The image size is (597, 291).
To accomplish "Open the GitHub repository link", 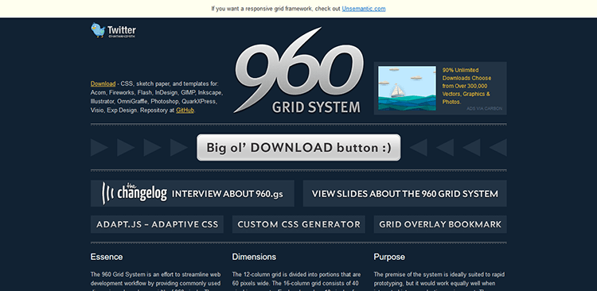I will coord(185,111).
